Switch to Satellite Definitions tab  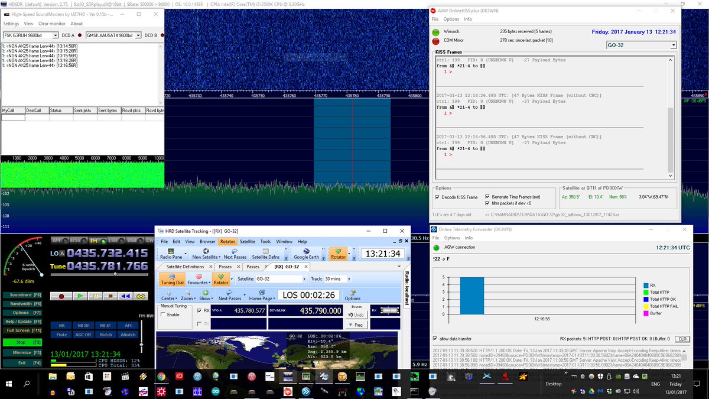pyautogui.click(x=185, y=267)
